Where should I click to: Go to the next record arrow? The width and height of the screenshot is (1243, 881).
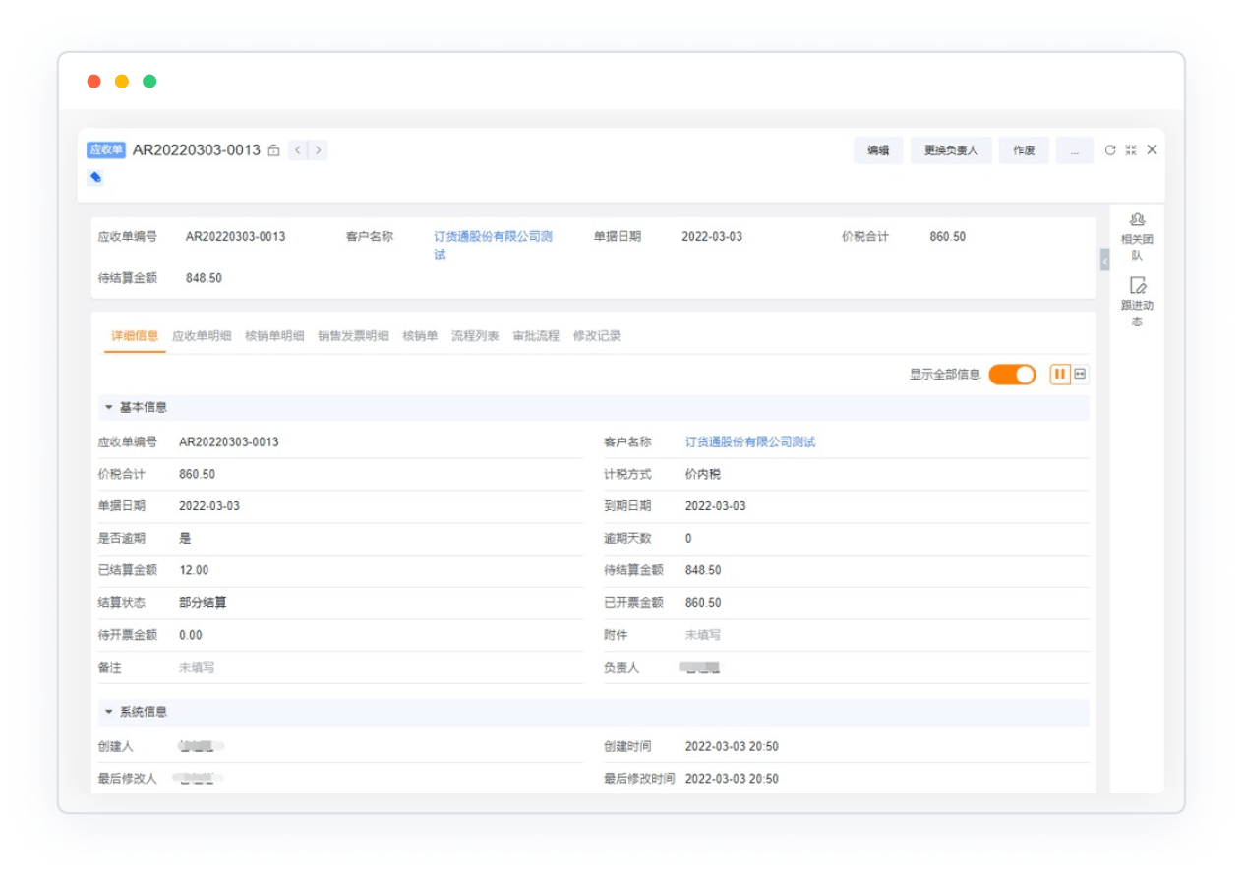pos(318,150)
